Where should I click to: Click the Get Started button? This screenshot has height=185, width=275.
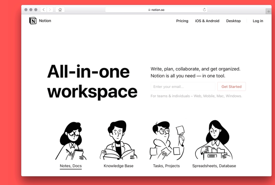[x=232, y=87]
